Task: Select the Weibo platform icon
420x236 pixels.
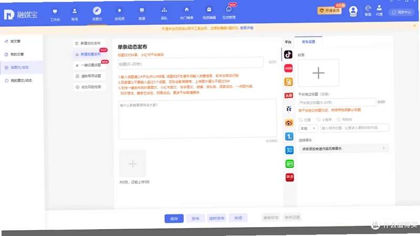Action: 289,123
